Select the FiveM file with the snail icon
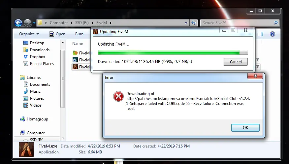The width and height of the screenshot is (289, 164). (75, 53)
